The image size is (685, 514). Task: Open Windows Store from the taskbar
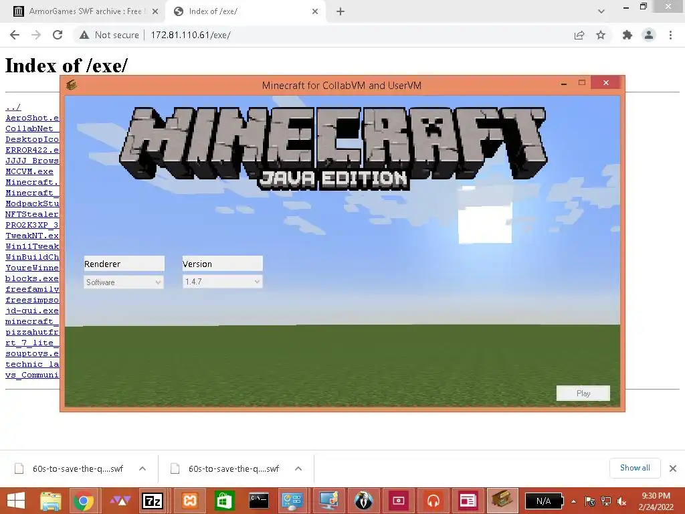[223, 501]
